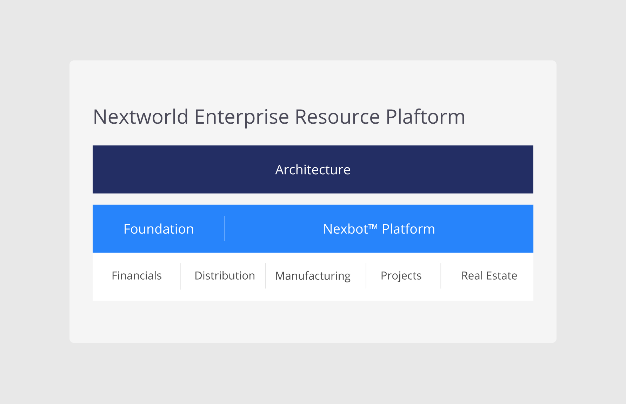Image resolution: width=626 pixels, height=404 pixels.
Task: Choose the Financials module
Action: pyautogui.click(x=137, y=276)
